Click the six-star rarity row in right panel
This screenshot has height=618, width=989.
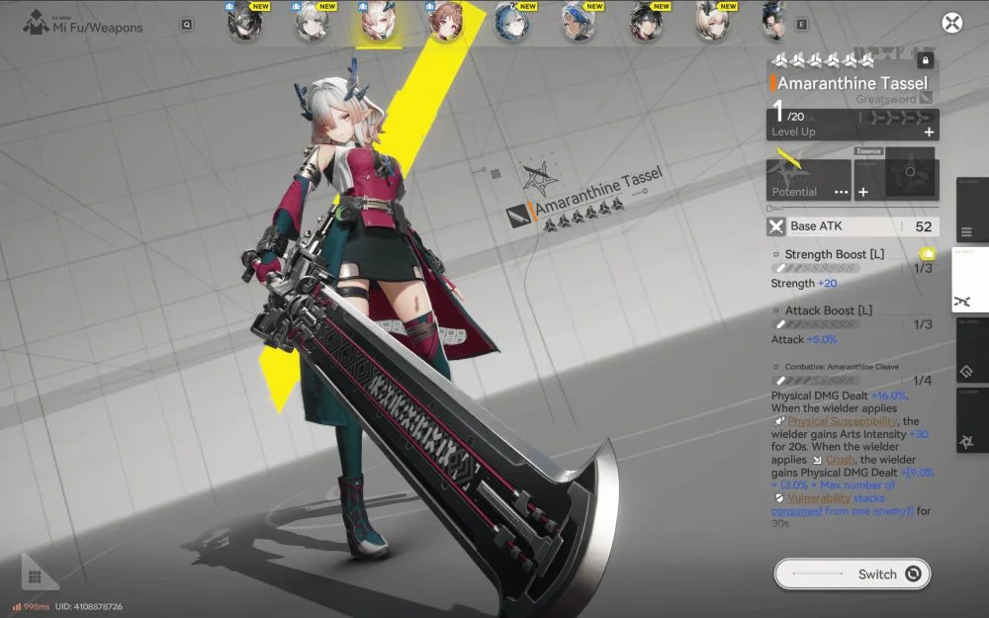click(x=824, y=60)
